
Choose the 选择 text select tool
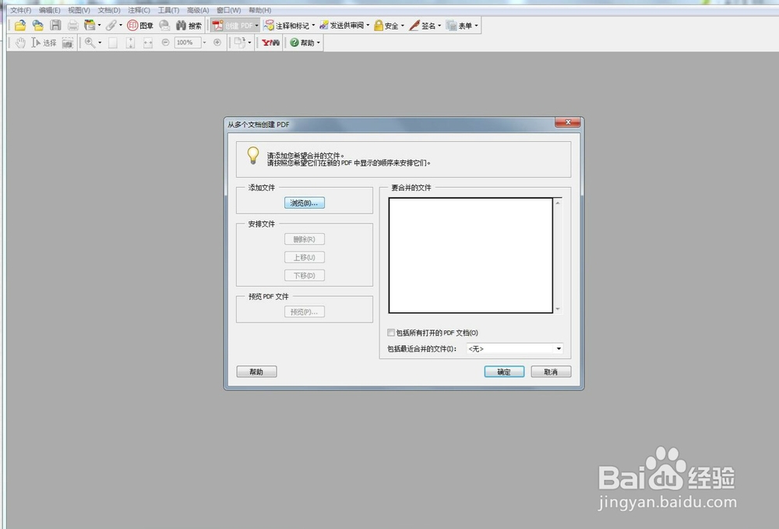(x=44, y=43)
